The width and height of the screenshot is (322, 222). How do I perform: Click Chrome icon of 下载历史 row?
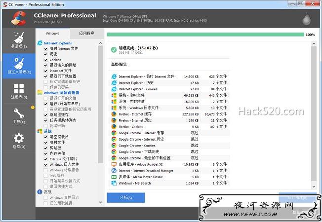click(114, 151)
